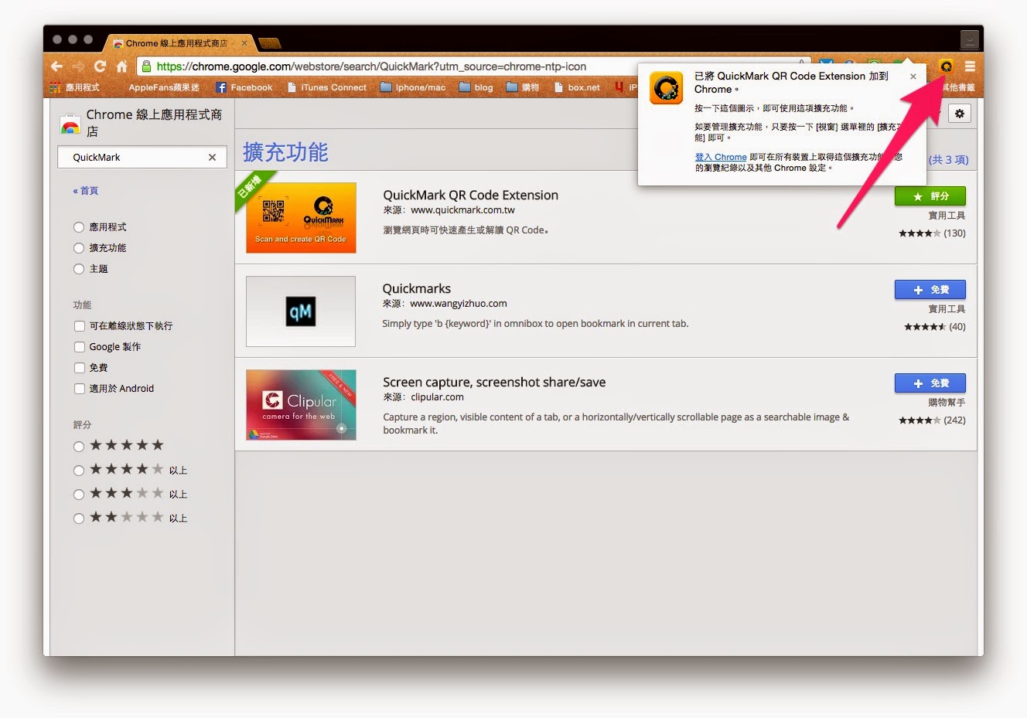1027x718 pixels.
Task: Click the (共 3 項) results count link
Action: [x=948, y=160]
